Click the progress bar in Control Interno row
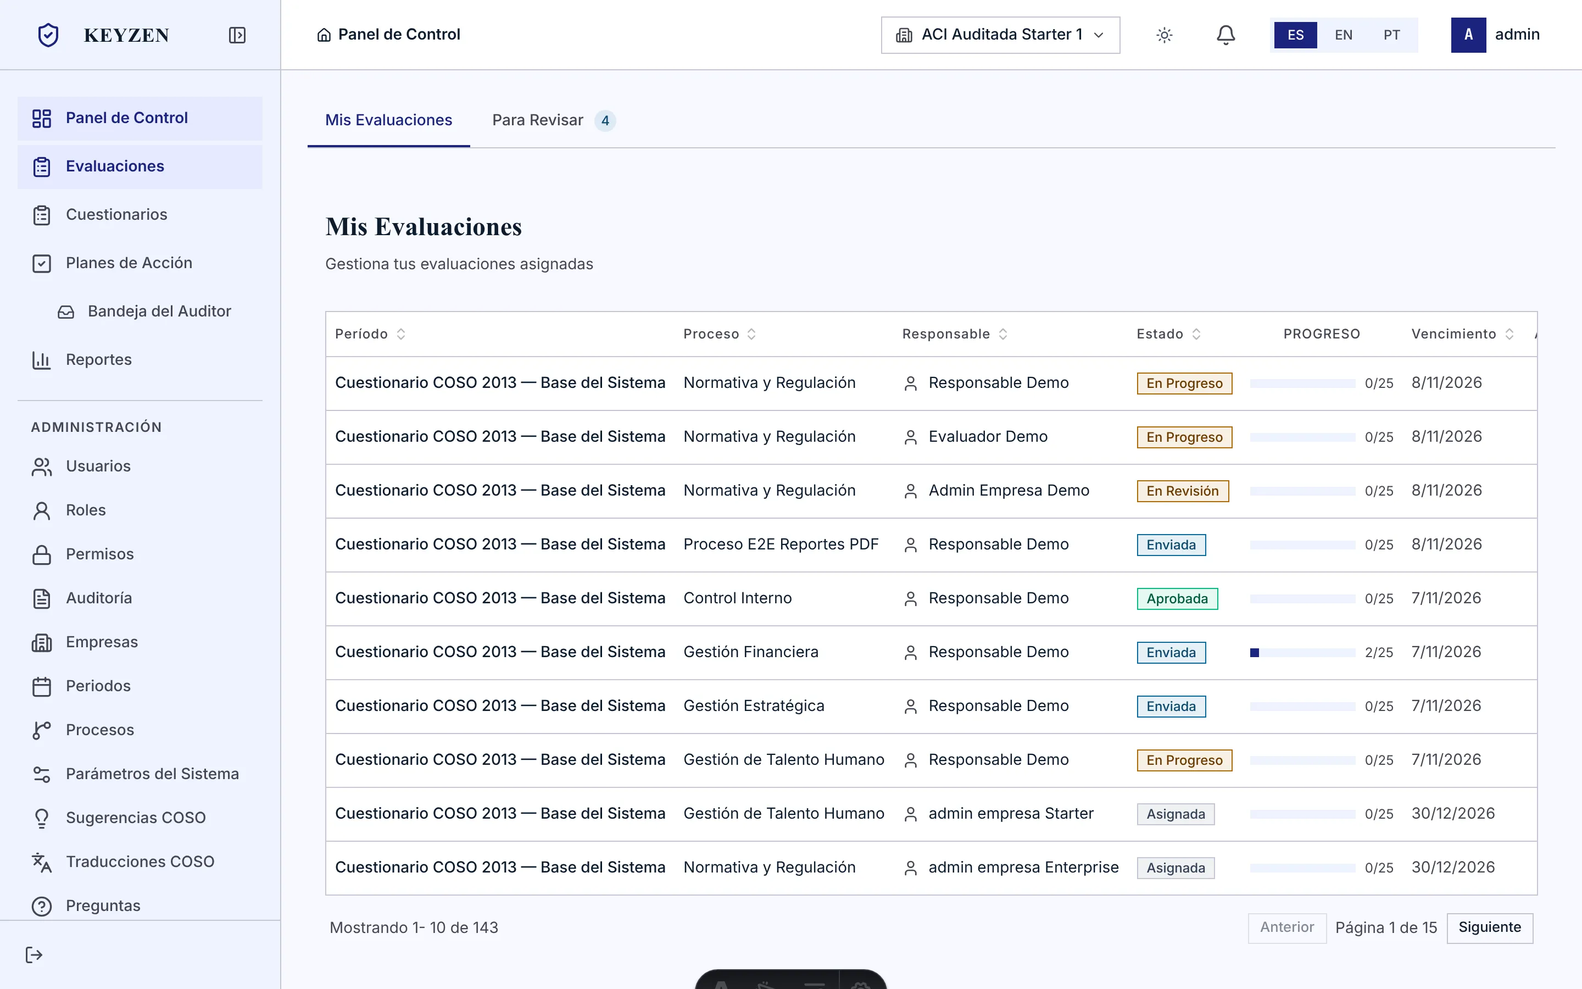Viewport: 1582px width, 989px height. pos(1302,599)
